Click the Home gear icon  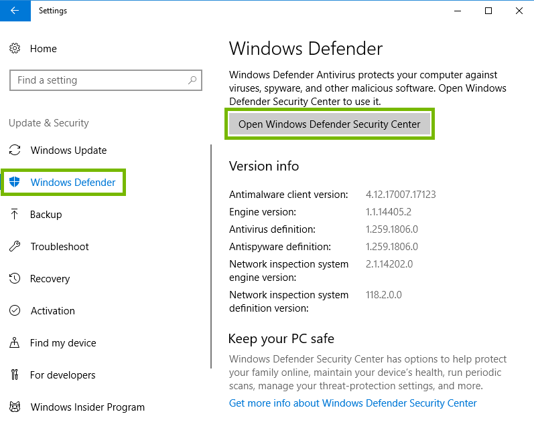(x=15, y=48)
